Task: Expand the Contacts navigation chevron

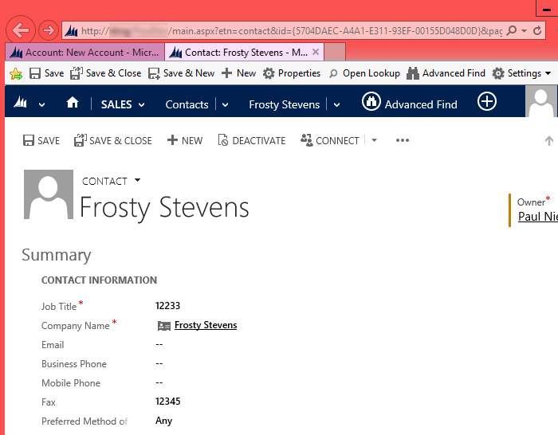Action: click(225, 104)
